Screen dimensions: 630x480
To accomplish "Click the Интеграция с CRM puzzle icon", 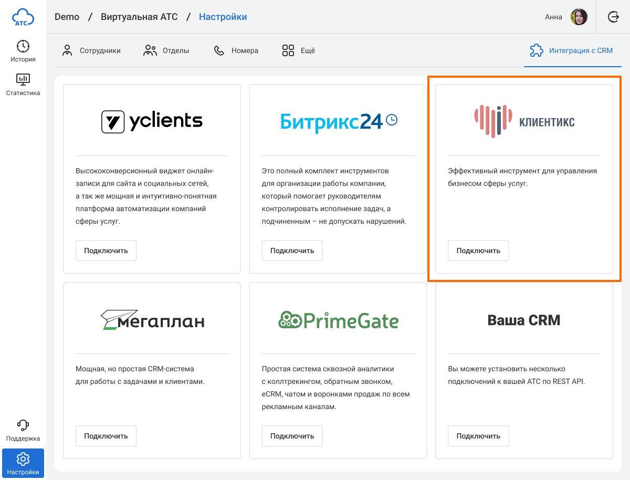I will pyautogui.click(x=536, y=50).
